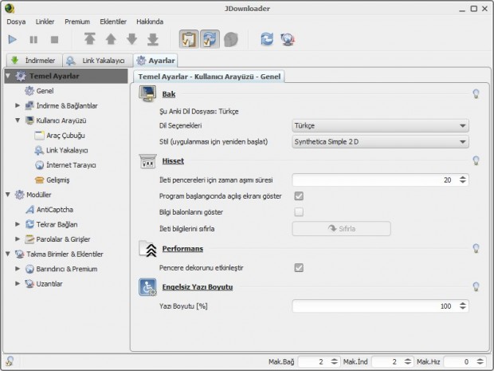Click the Performans section lightbulb icon

pos(476,248)
